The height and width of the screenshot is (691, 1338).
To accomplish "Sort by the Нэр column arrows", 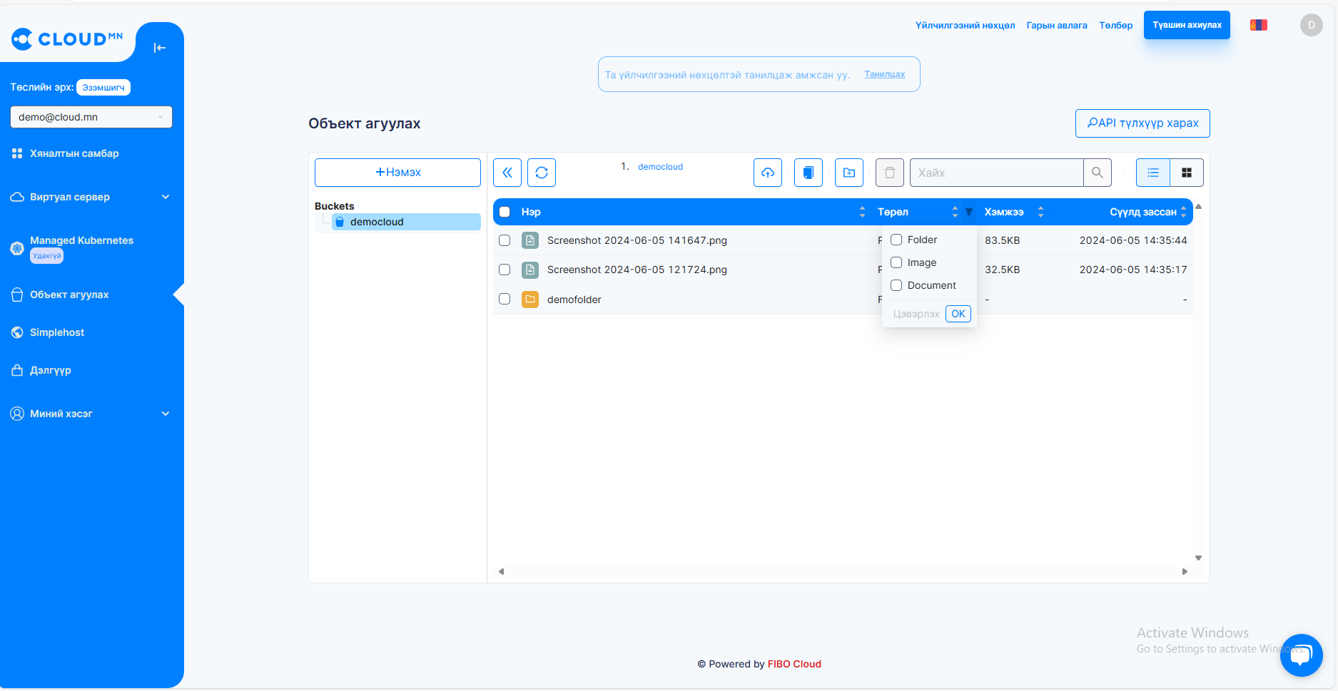I will (x=862, y=212).
